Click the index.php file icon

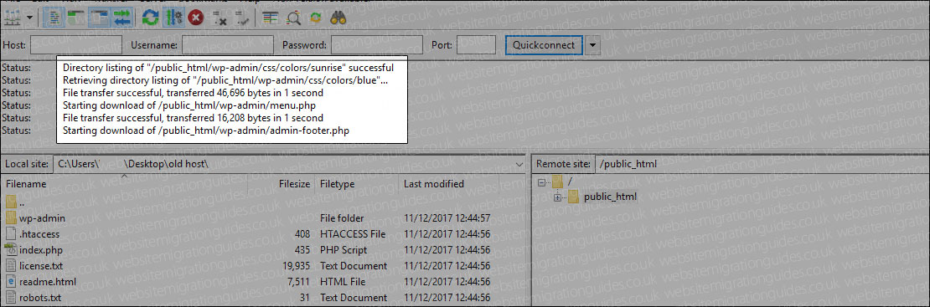pos(12,250)
